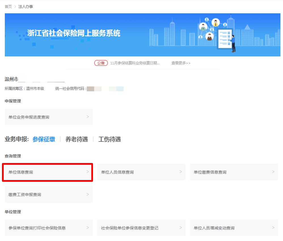The image size is (283, 241).
Task: Click 查看更多>> for more announcements
Action: (181, 63)
